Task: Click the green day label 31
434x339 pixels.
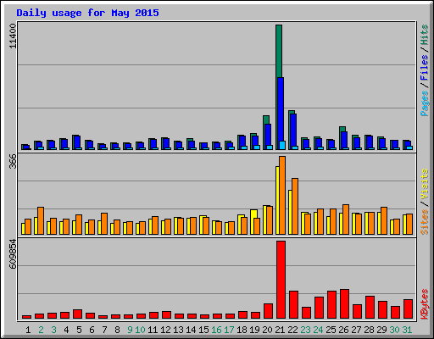Action: [x=407, y=330]
